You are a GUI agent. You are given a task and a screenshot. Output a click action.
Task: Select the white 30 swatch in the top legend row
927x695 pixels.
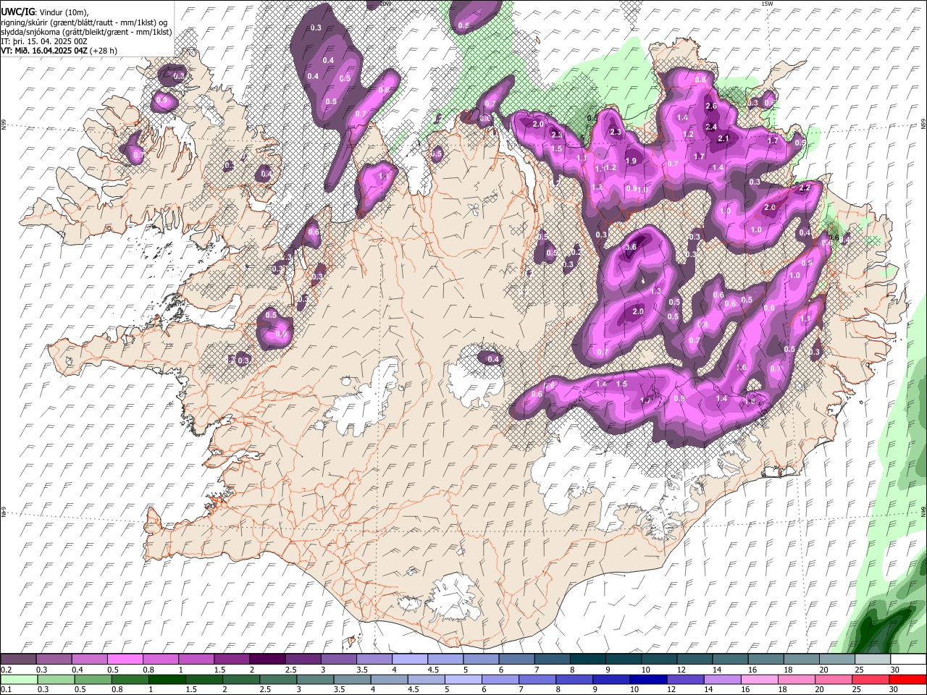908,660
